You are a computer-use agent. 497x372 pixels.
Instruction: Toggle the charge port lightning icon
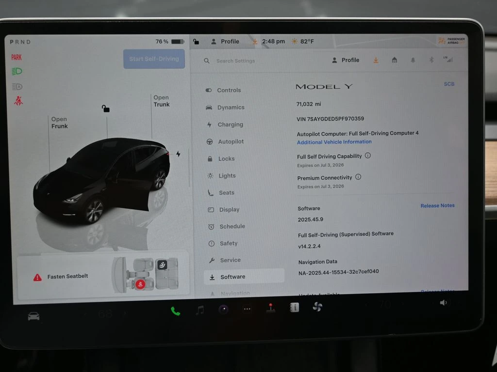point(178,154)
